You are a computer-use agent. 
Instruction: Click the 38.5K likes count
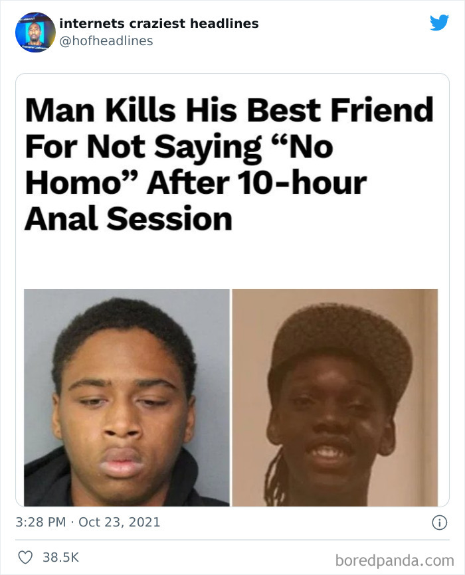[60, 557]
